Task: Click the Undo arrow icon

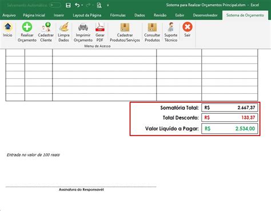Action: coord(77,5)
